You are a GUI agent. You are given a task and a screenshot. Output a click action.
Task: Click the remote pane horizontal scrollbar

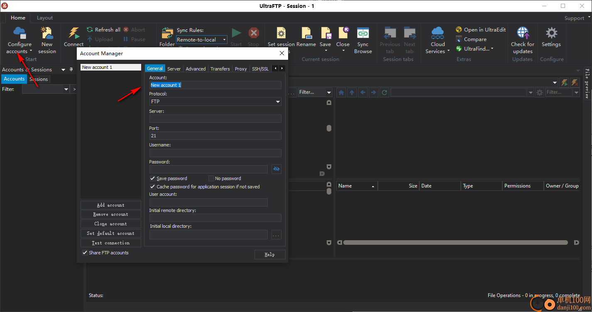point(455,243)
